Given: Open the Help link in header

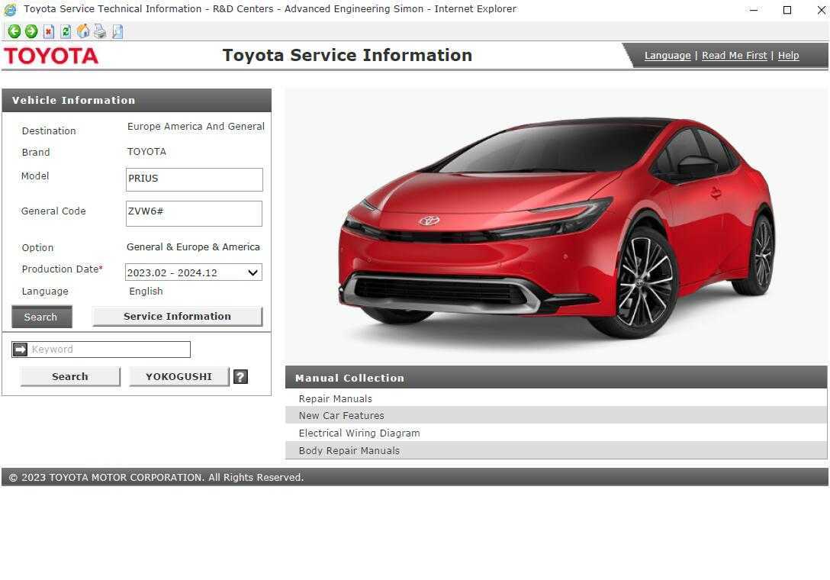Looking at the screenshot, I should tap(788, 56).
